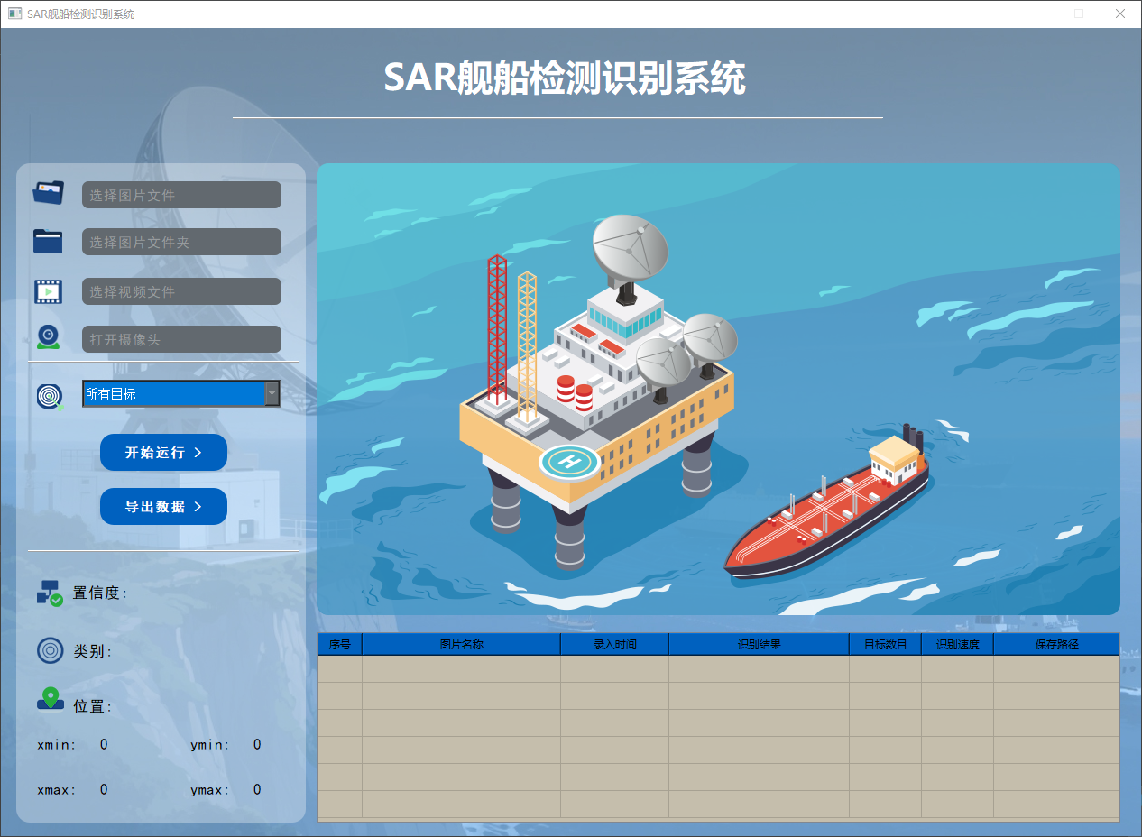Screen dimensions: 1142x837
Task: Click the 序号 column header
Action: click(340, 644)
